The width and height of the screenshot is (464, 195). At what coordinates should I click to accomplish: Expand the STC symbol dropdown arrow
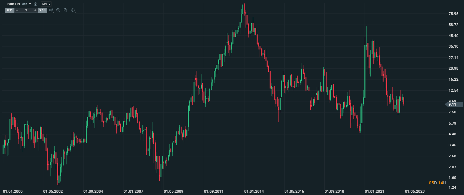coord(30,4)
